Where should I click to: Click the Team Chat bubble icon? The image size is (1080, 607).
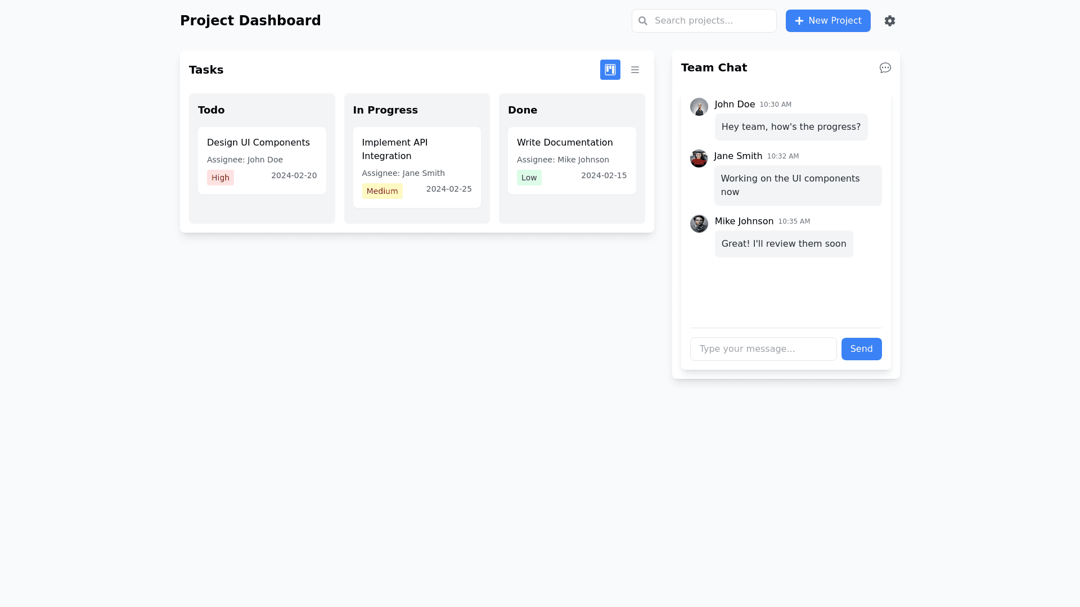tap(885, 67)
